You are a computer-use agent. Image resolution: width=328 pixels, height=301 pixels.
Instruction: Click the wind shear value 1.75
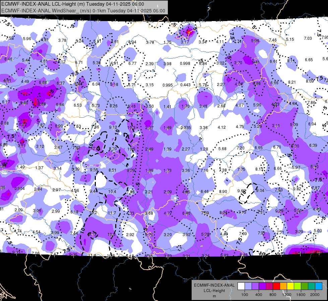coord(167,42)
